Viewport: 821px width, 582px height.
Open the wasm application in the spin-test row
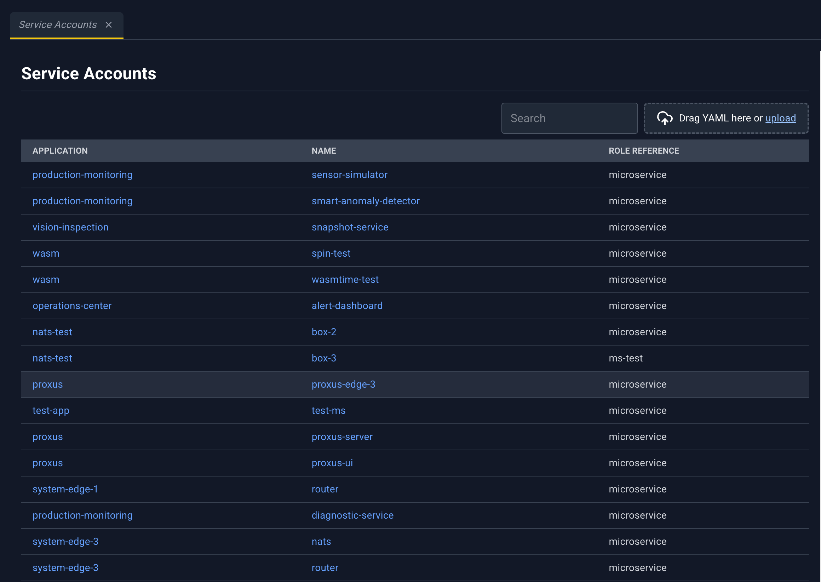[46, 253]
